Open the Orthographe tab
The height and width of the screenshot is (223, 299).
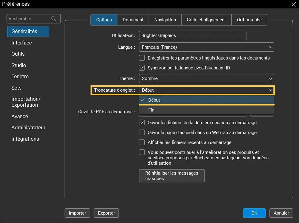coord(249,20)
